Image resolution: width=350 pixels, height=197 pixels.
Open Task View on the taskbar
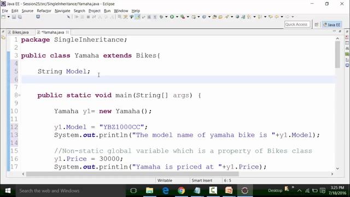tap(133, 191)
